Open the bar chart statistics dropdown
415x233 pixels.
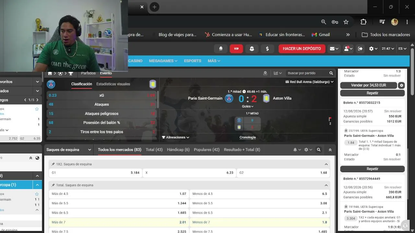[x=278, y=73]
